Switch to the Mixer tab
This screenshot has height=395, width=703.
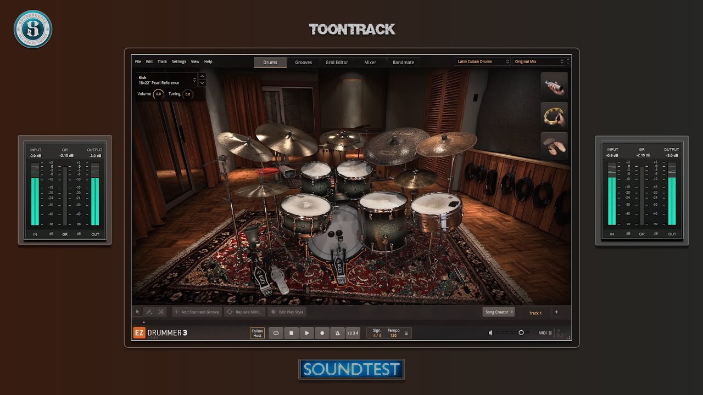click(370, 62)
